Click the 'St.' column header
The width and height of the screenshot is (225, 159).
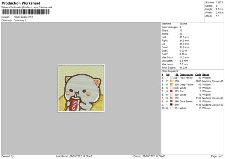177,75
